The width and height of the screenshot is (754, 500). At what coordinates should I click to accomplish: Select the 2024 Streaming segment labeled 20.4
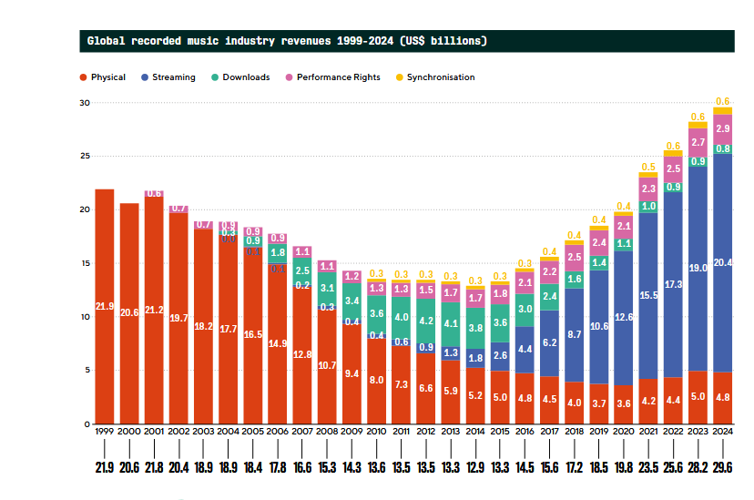[x=722, y=262]
